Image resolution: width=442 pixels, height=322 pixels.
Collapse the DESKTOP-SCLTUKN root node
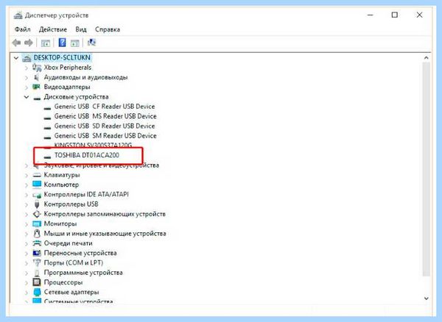click(16, 58)
